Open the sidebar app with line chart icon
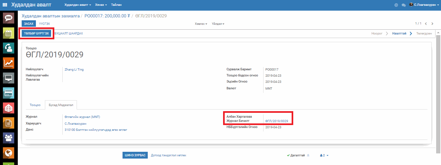 point(8,63)
